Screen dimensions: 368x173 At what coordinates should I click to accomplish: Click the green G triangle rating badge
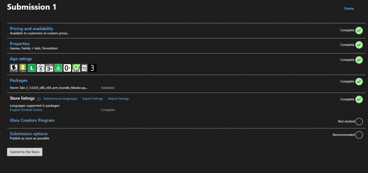point(58,67)
